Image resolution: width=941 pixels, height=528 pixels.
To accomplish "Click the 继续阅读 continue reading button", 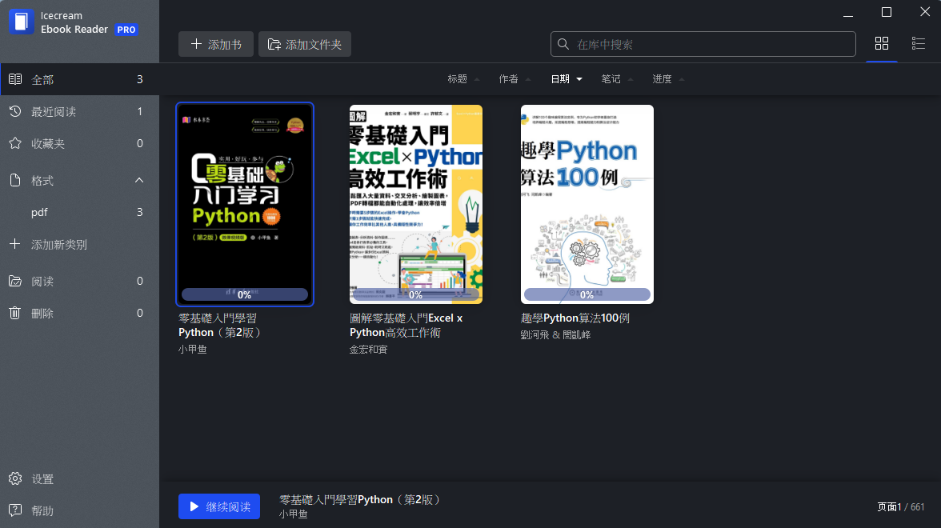I will point(219,506).
